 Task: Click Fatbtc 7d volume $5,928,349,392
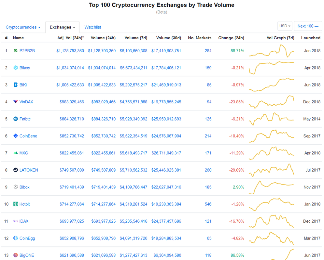point(134,119)
